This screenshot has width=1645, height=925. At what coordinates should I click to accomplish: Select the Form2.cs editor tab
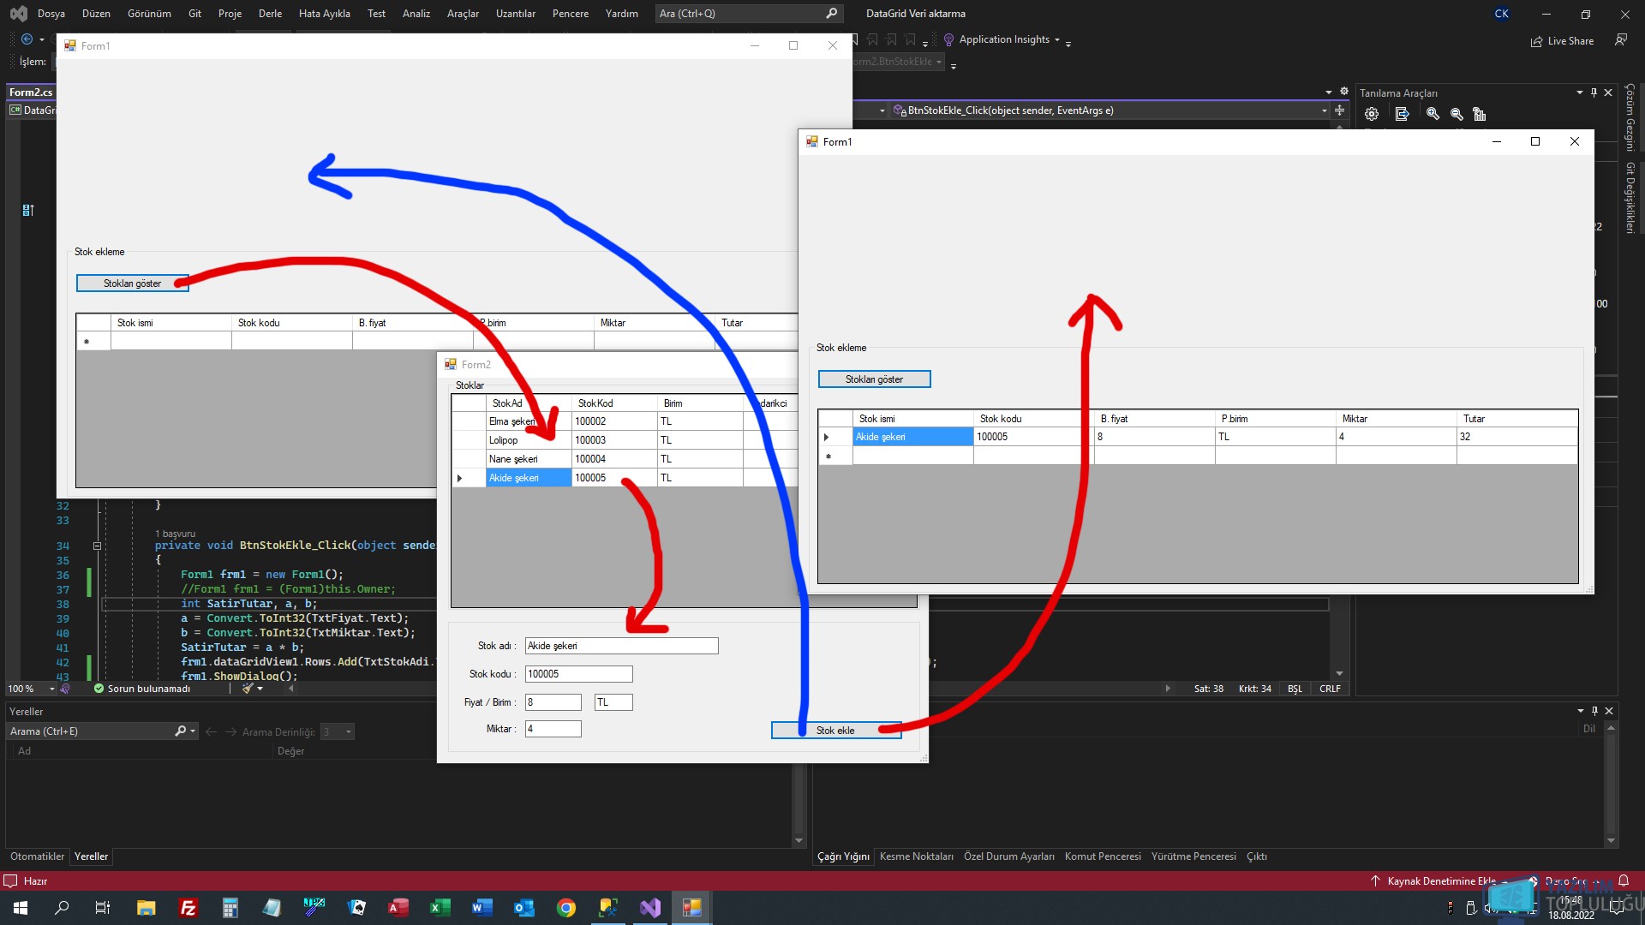coord(31,92)
